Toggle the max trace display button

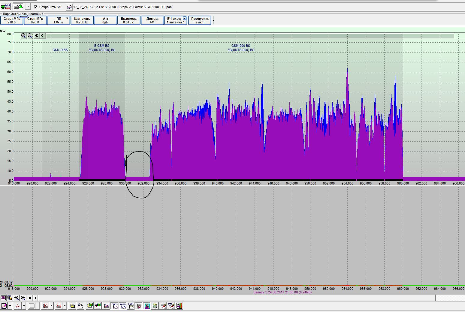123,306
